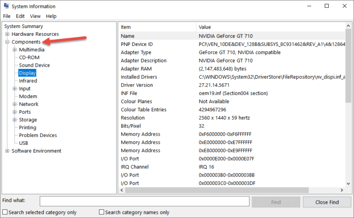The height and width of the screenshot is (218, 354).
Task: Expand the Network node
Action: coord(15,104)
